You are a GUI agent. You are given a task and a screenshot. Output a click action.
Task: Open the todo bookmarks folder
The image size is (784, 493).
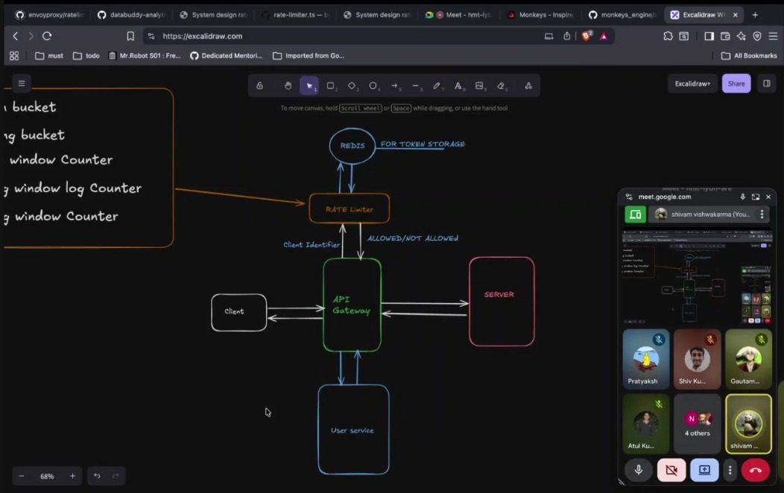[86, 56]
